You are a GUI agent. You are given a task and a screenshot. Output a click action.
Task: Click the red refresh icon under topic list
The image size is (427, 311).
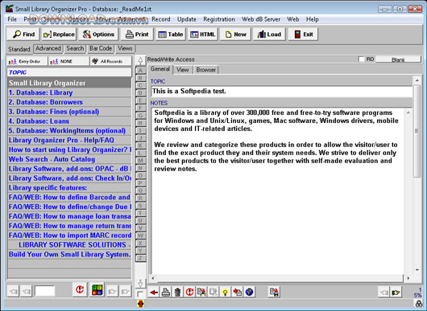coord(80,290)
